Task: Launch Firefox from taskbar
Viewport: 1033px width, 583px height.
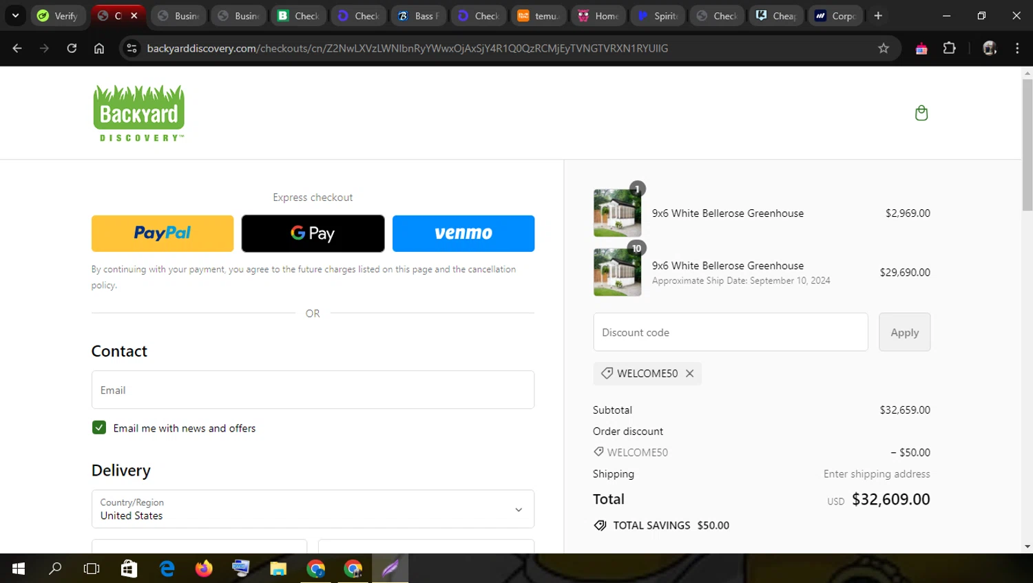Action: pyautogui.click(x=204, y=569)
